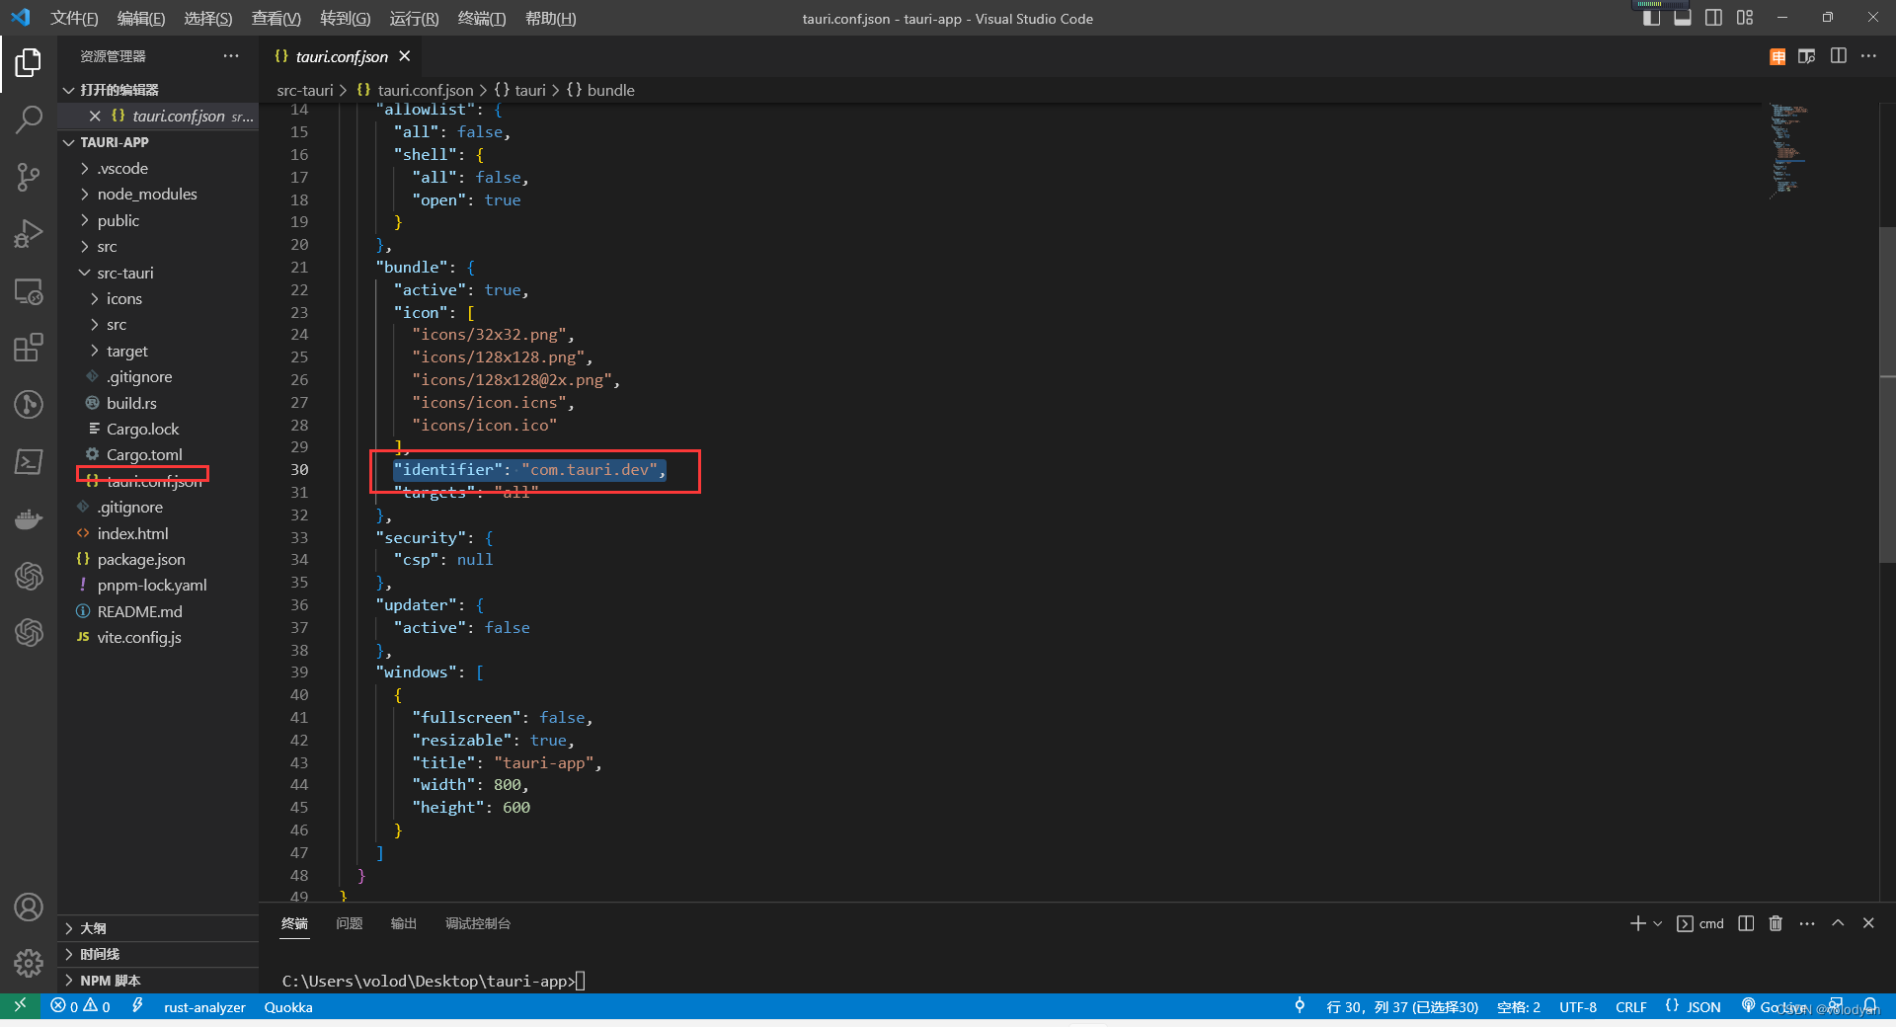Open the 终端(T) menu

pos(482,18)
